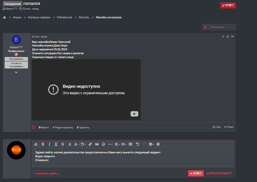Share post #1 via share icon
The image size is (257, 182).
click(x=223, y=37)
